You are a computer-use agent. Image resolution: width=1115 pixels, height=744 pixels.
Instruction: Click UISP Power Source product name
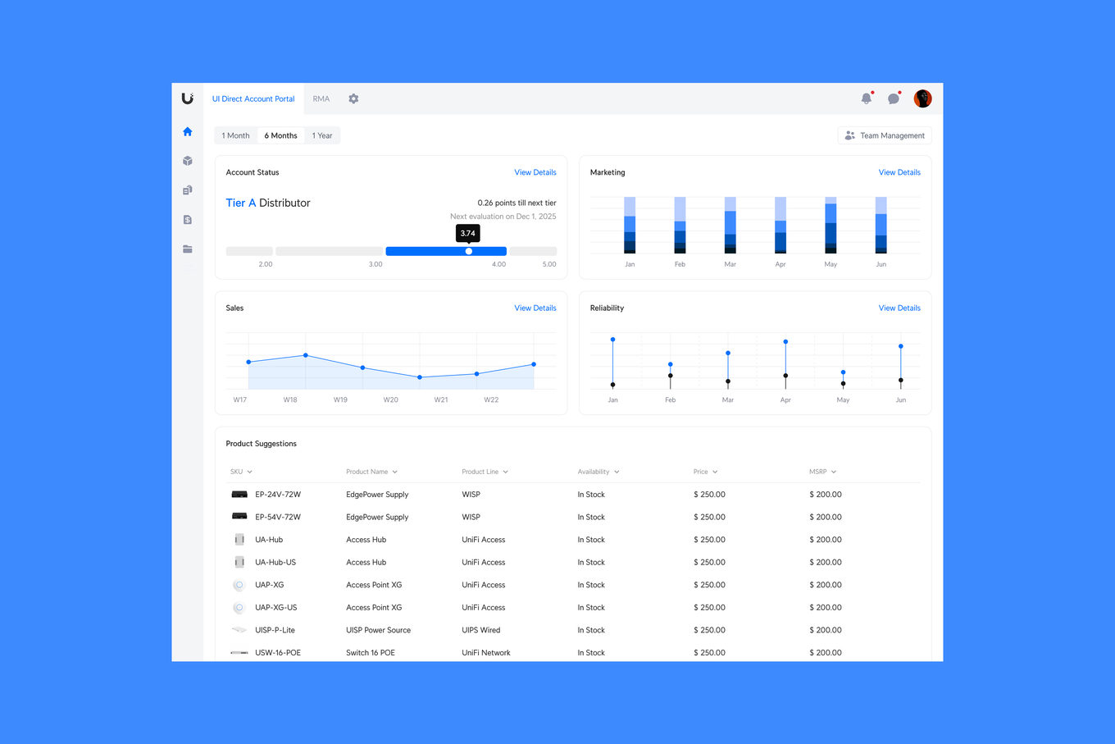(379, 630)
